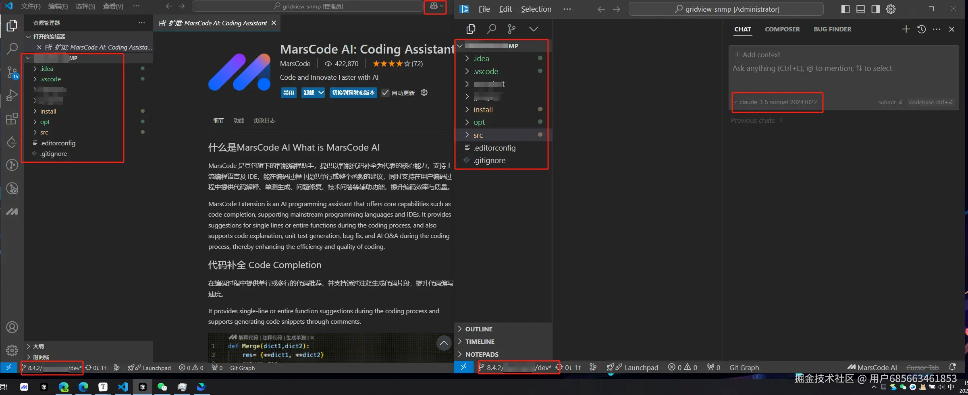Start a new chat with the plus icon
The width and height of the screenshot is (968, 395).
click(906, 29)
